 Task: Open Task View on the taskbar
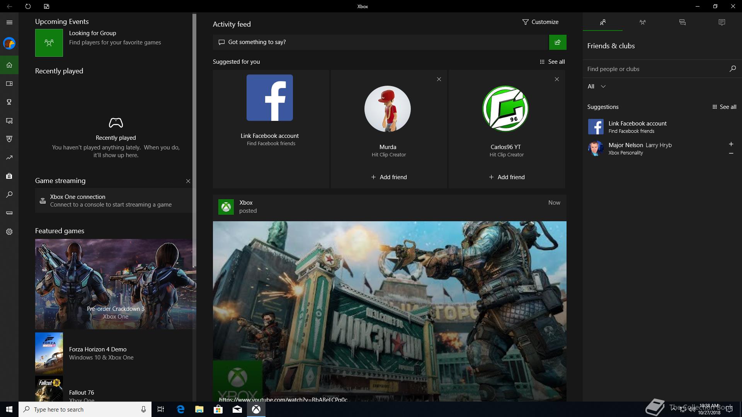pos(161,409)
